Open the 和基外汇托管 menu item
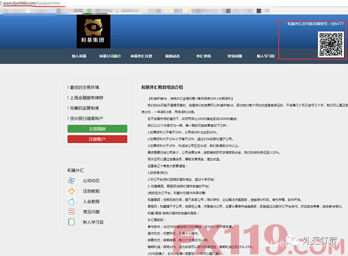The width and height of the screenshot is (348, 256). [x=141, y=56]
